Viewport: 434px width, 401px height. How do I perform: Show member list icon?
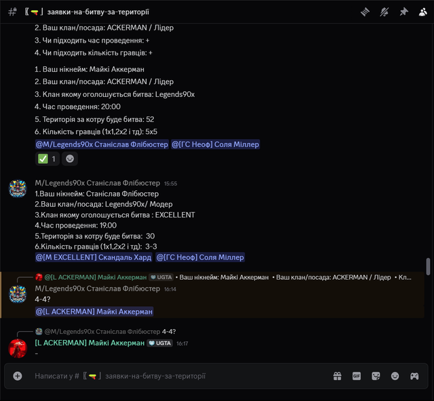tap(422, 12)
